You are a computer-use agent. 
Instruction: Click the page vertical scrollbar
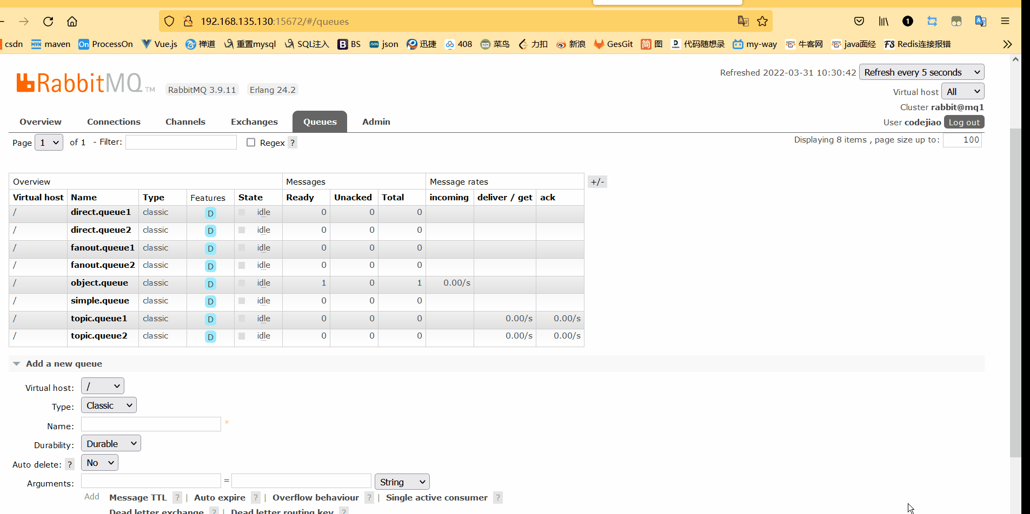click(1015, 292)
